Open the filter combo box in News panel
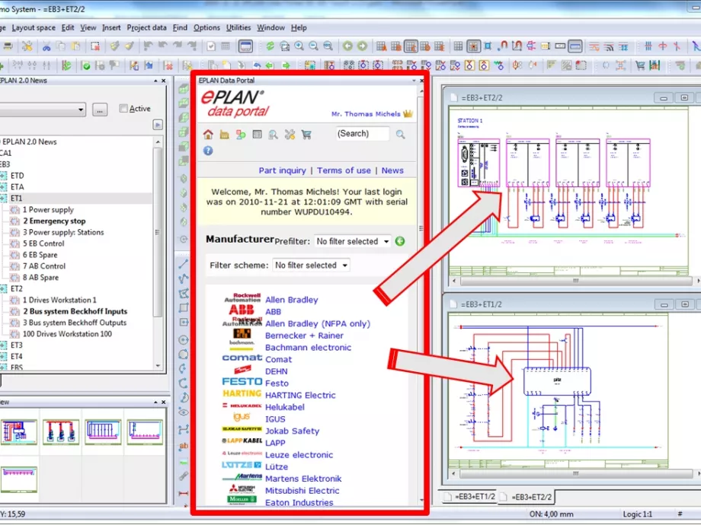 pos(43,110)
